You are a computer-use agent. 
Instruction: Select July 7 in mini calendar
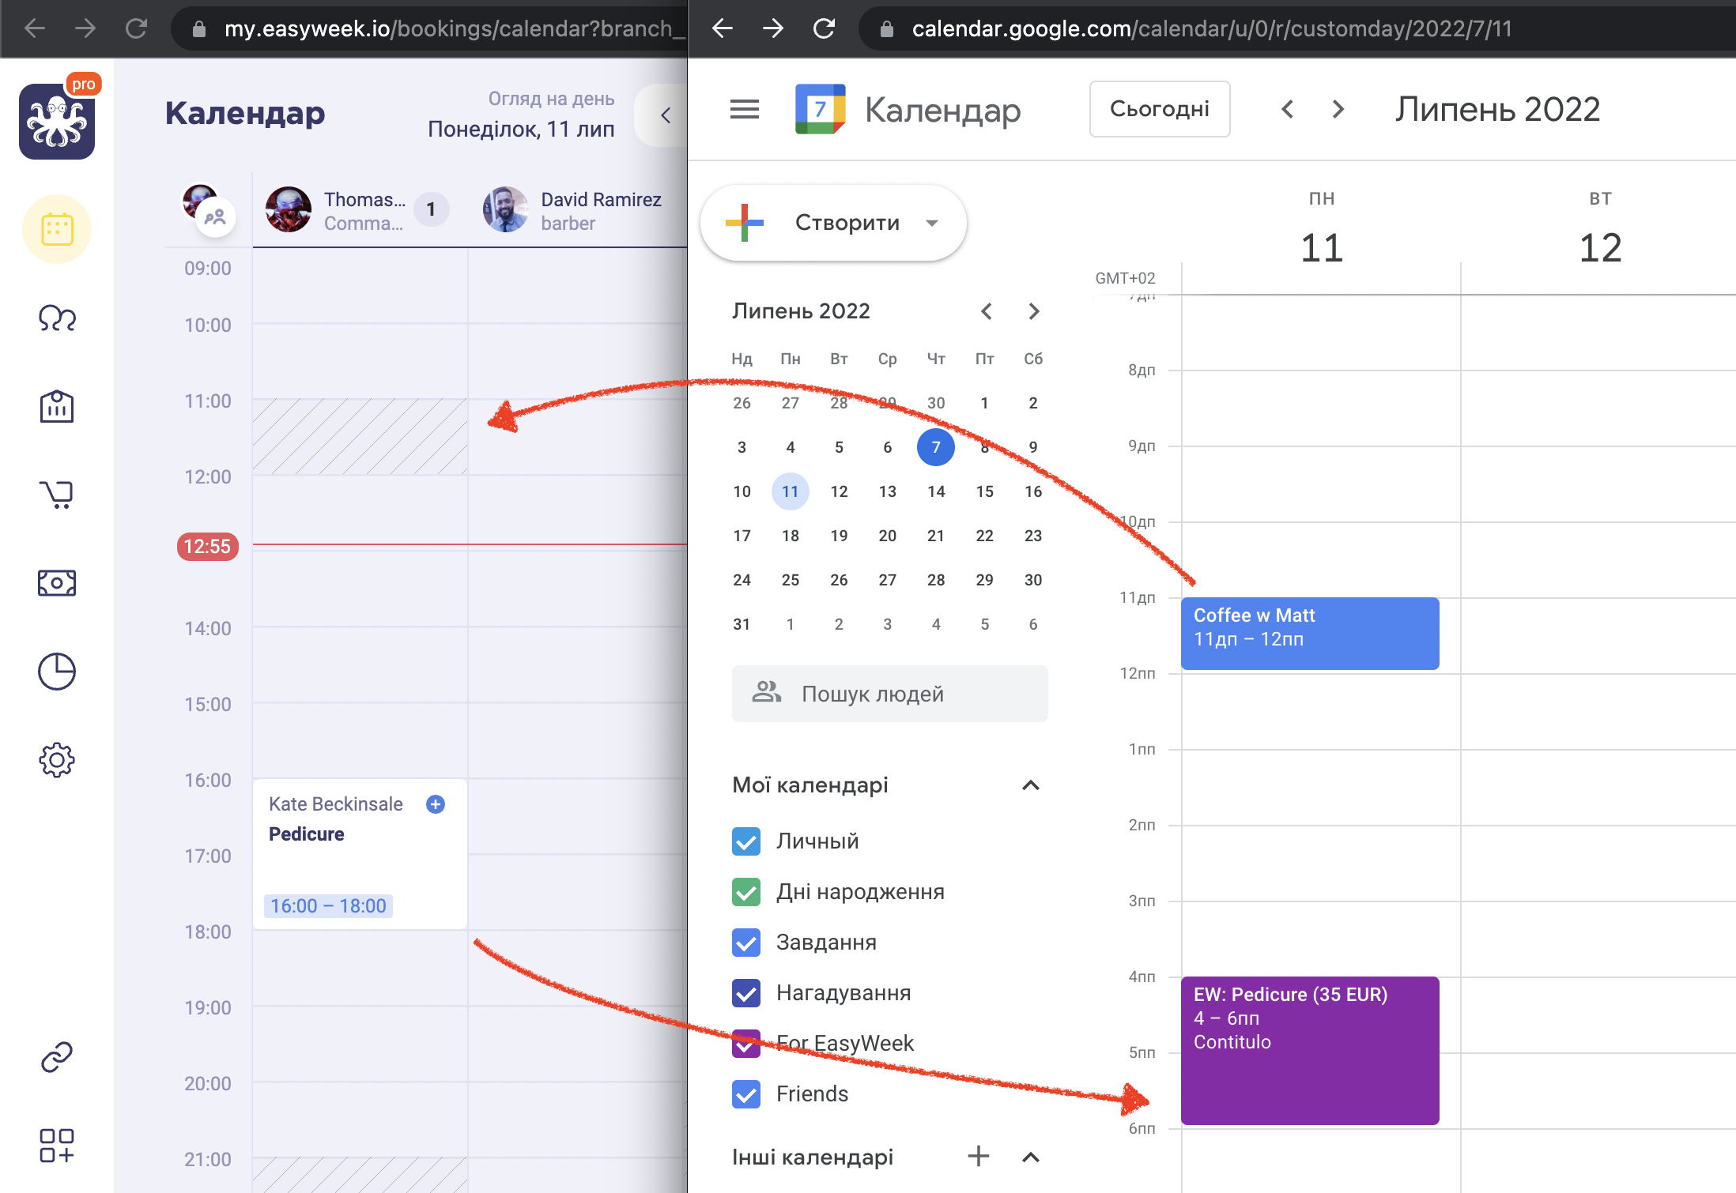pyautogui.click(x=936, y=447)
